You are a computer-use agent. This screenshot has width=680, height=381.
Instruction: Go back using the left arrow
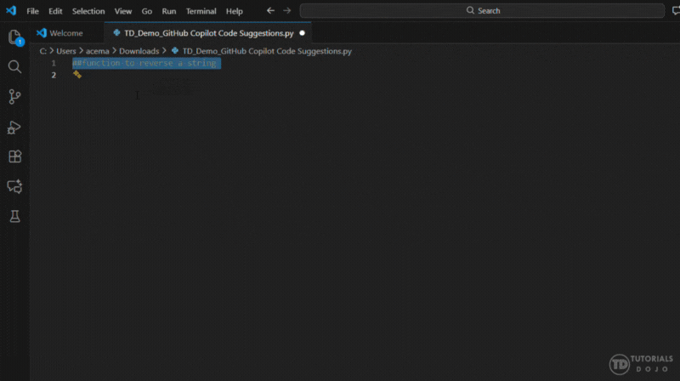[270, 10]
